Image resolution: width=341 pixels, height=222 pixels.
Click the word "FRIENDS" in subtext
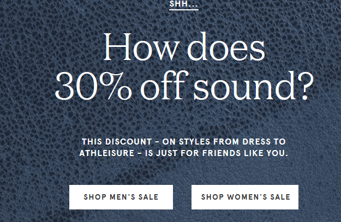(x=222, y=153)
